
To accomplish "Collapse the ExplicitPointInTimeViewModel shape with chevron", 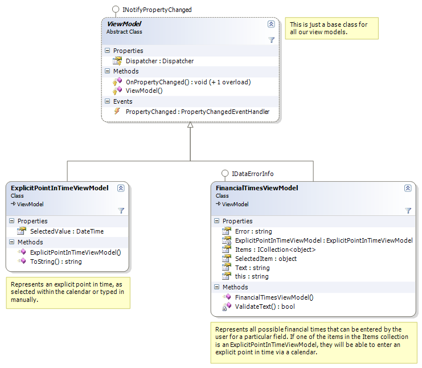I will (x=121, y=188).
